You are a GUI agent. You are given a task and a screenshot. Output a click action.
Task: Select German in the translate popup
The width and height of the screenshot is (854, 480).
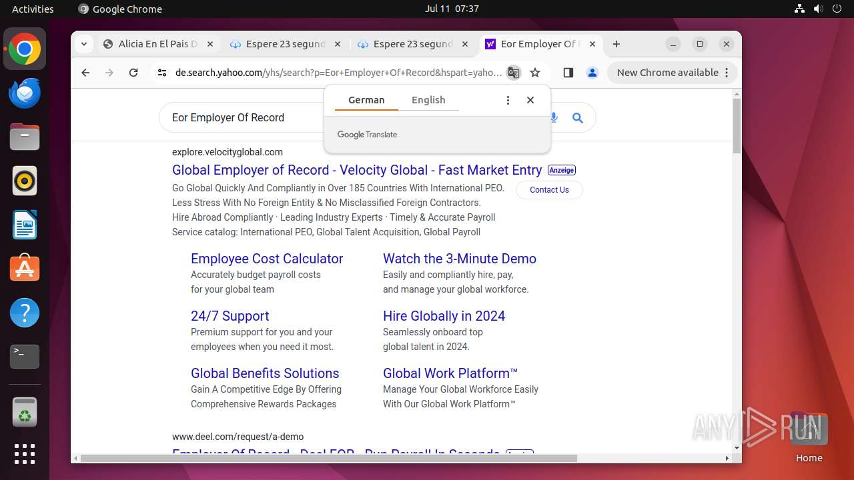[366, 100]
